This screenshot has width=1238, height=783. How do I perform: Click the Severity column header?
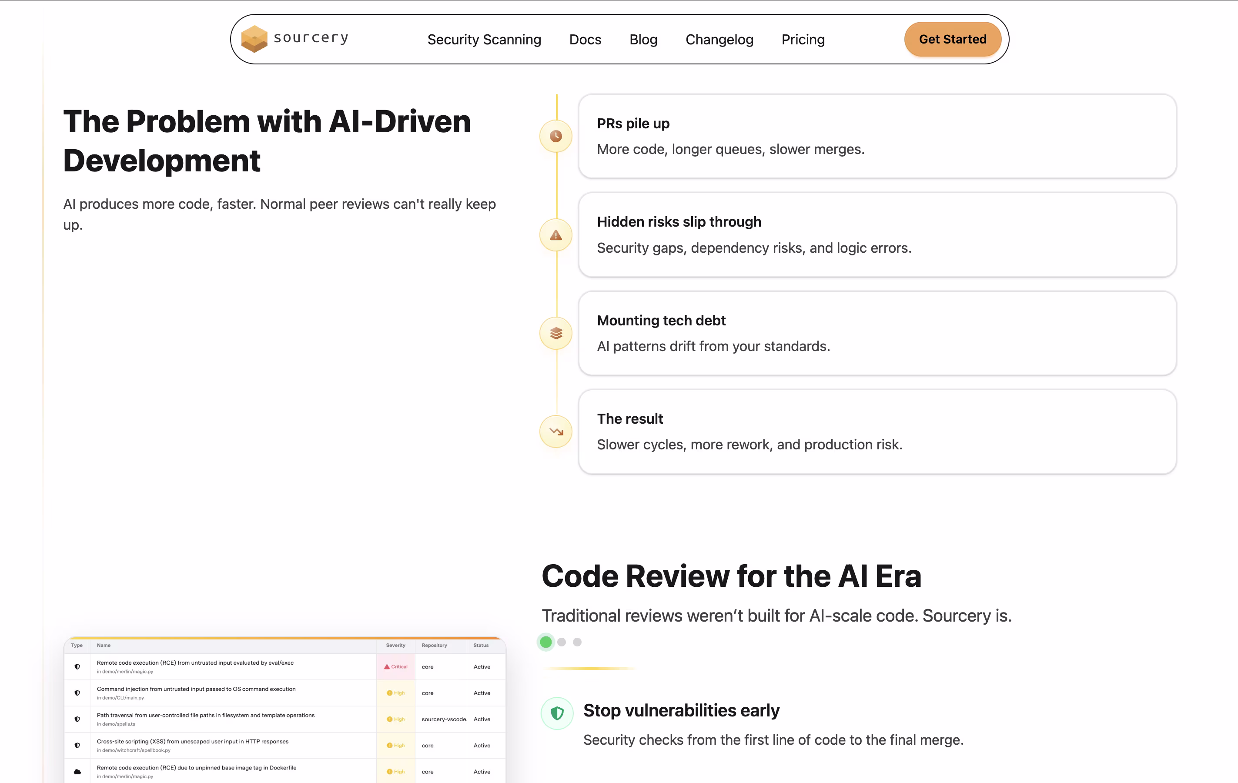tap(395, 645)
